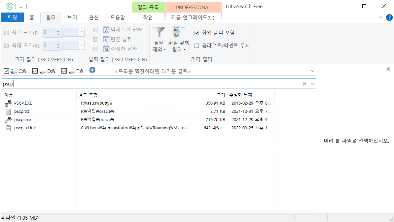Collapse the ribbon with the chevron arrow
The image size is (394, 222).
[381, 17]
